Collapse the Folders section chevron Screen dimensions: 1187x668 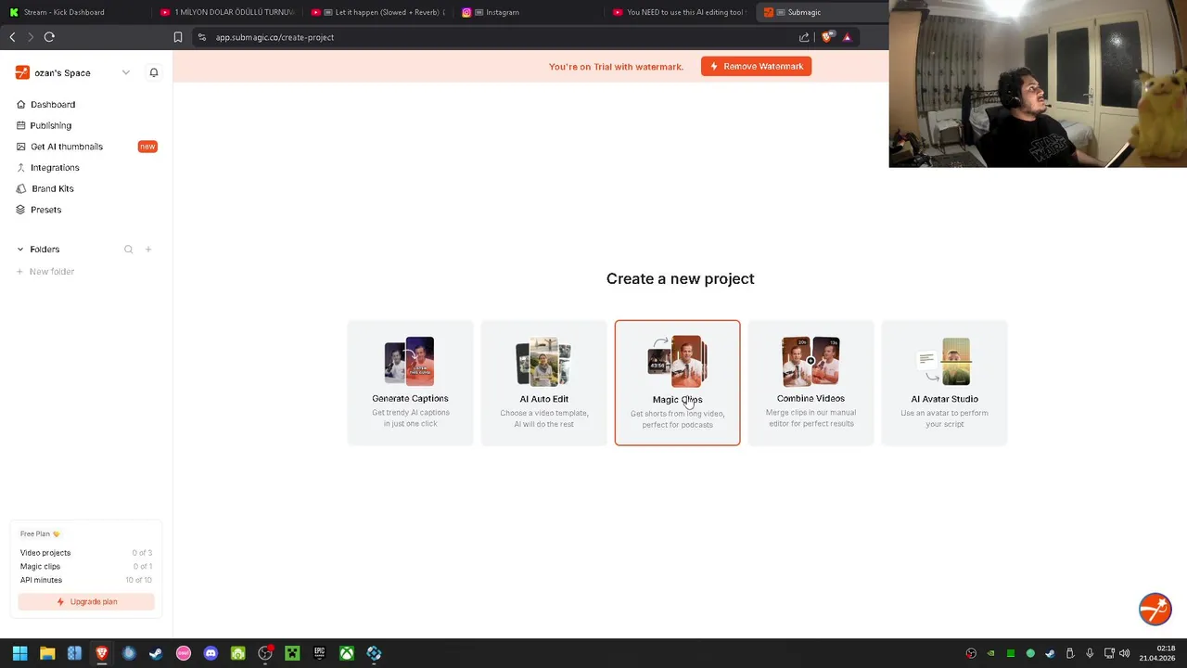tap(20, 250)
